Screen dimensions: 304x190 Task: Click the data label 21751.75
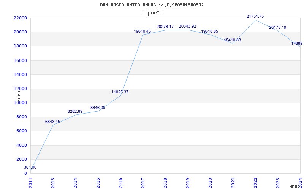(255, 16)
